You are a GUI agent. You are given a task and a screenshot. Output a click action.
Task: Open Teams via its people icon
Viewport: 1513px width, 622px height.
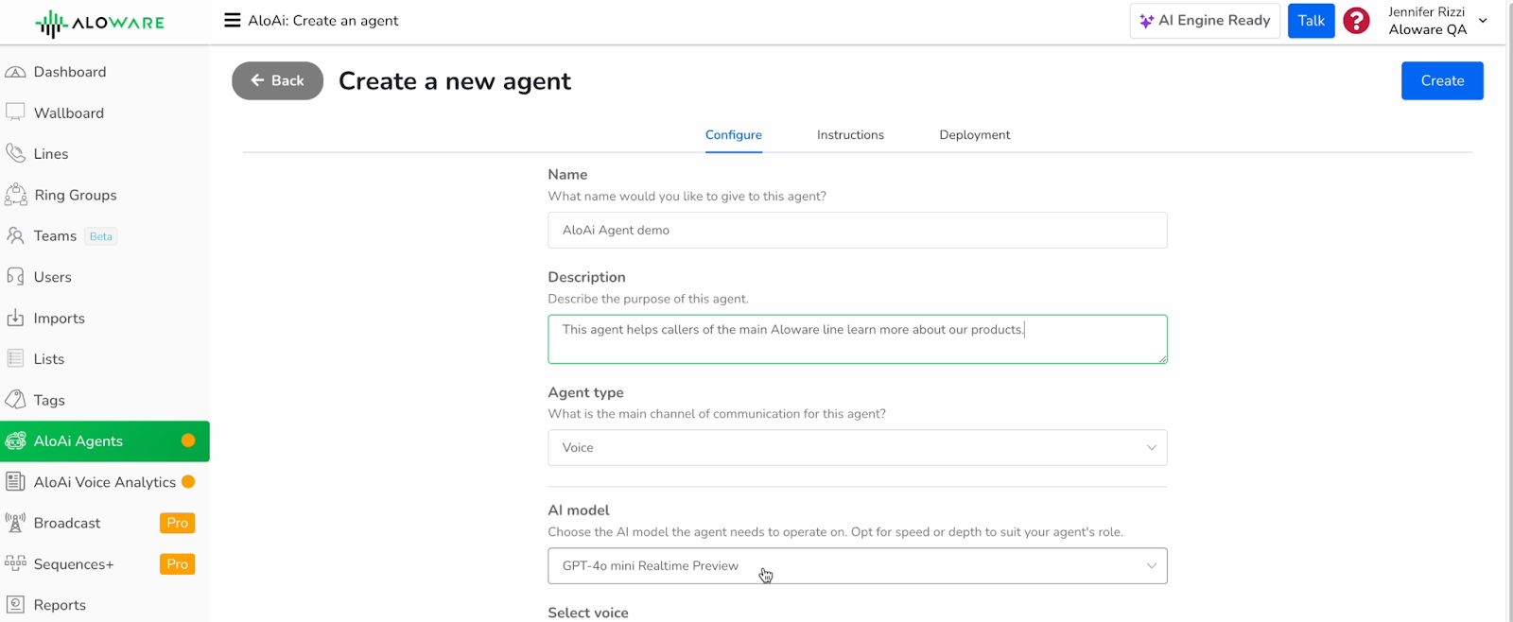point(15,235)
